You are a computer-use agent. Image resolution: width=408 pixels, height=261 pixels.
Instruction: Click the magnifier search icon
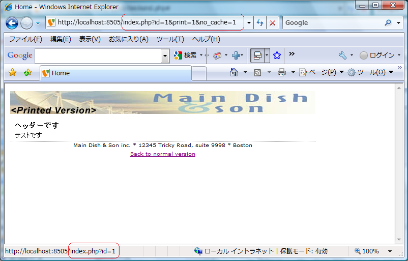coord(388,23)
